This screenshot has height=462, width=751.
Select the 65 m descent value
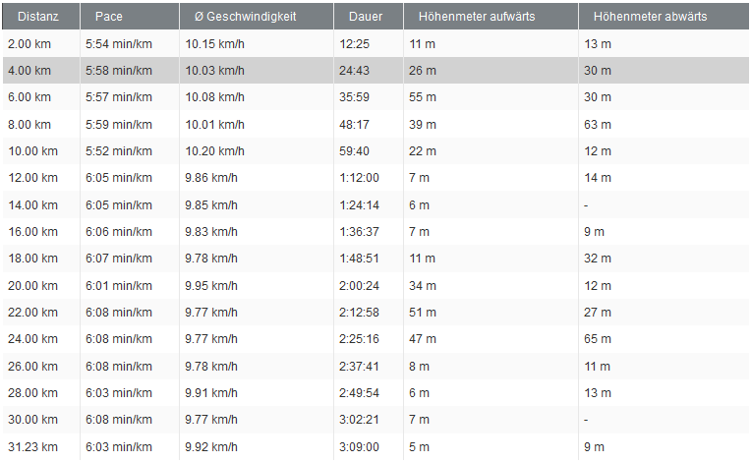coord(597,339)
